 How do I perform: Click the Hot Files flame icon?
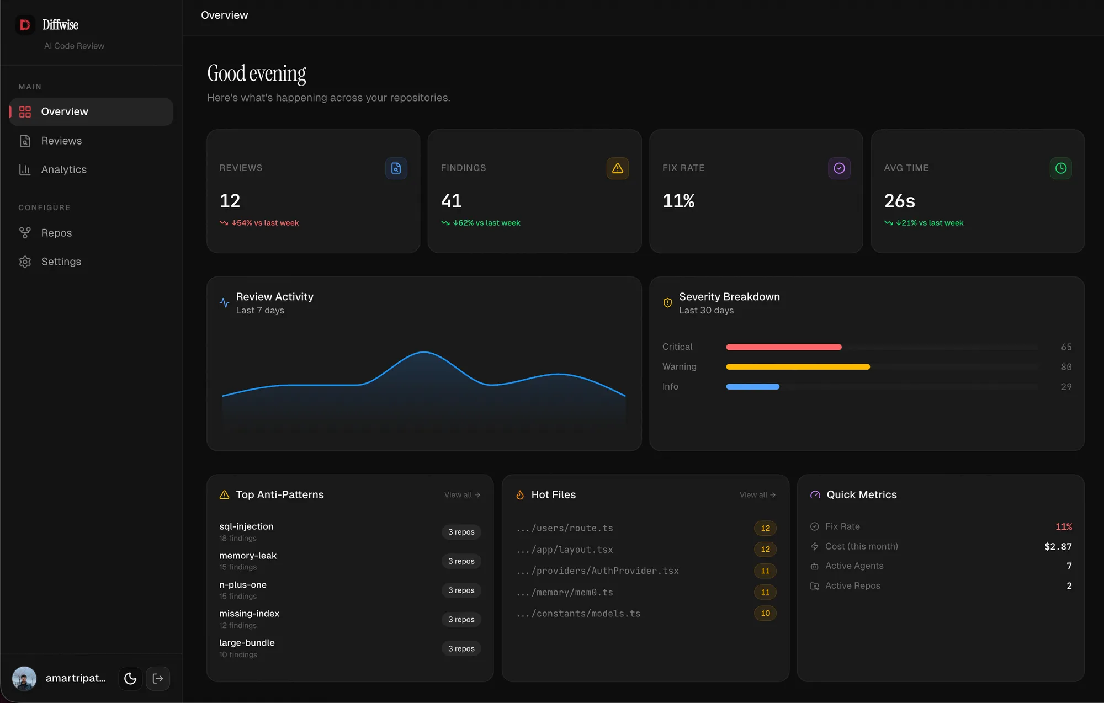(519, 495)
